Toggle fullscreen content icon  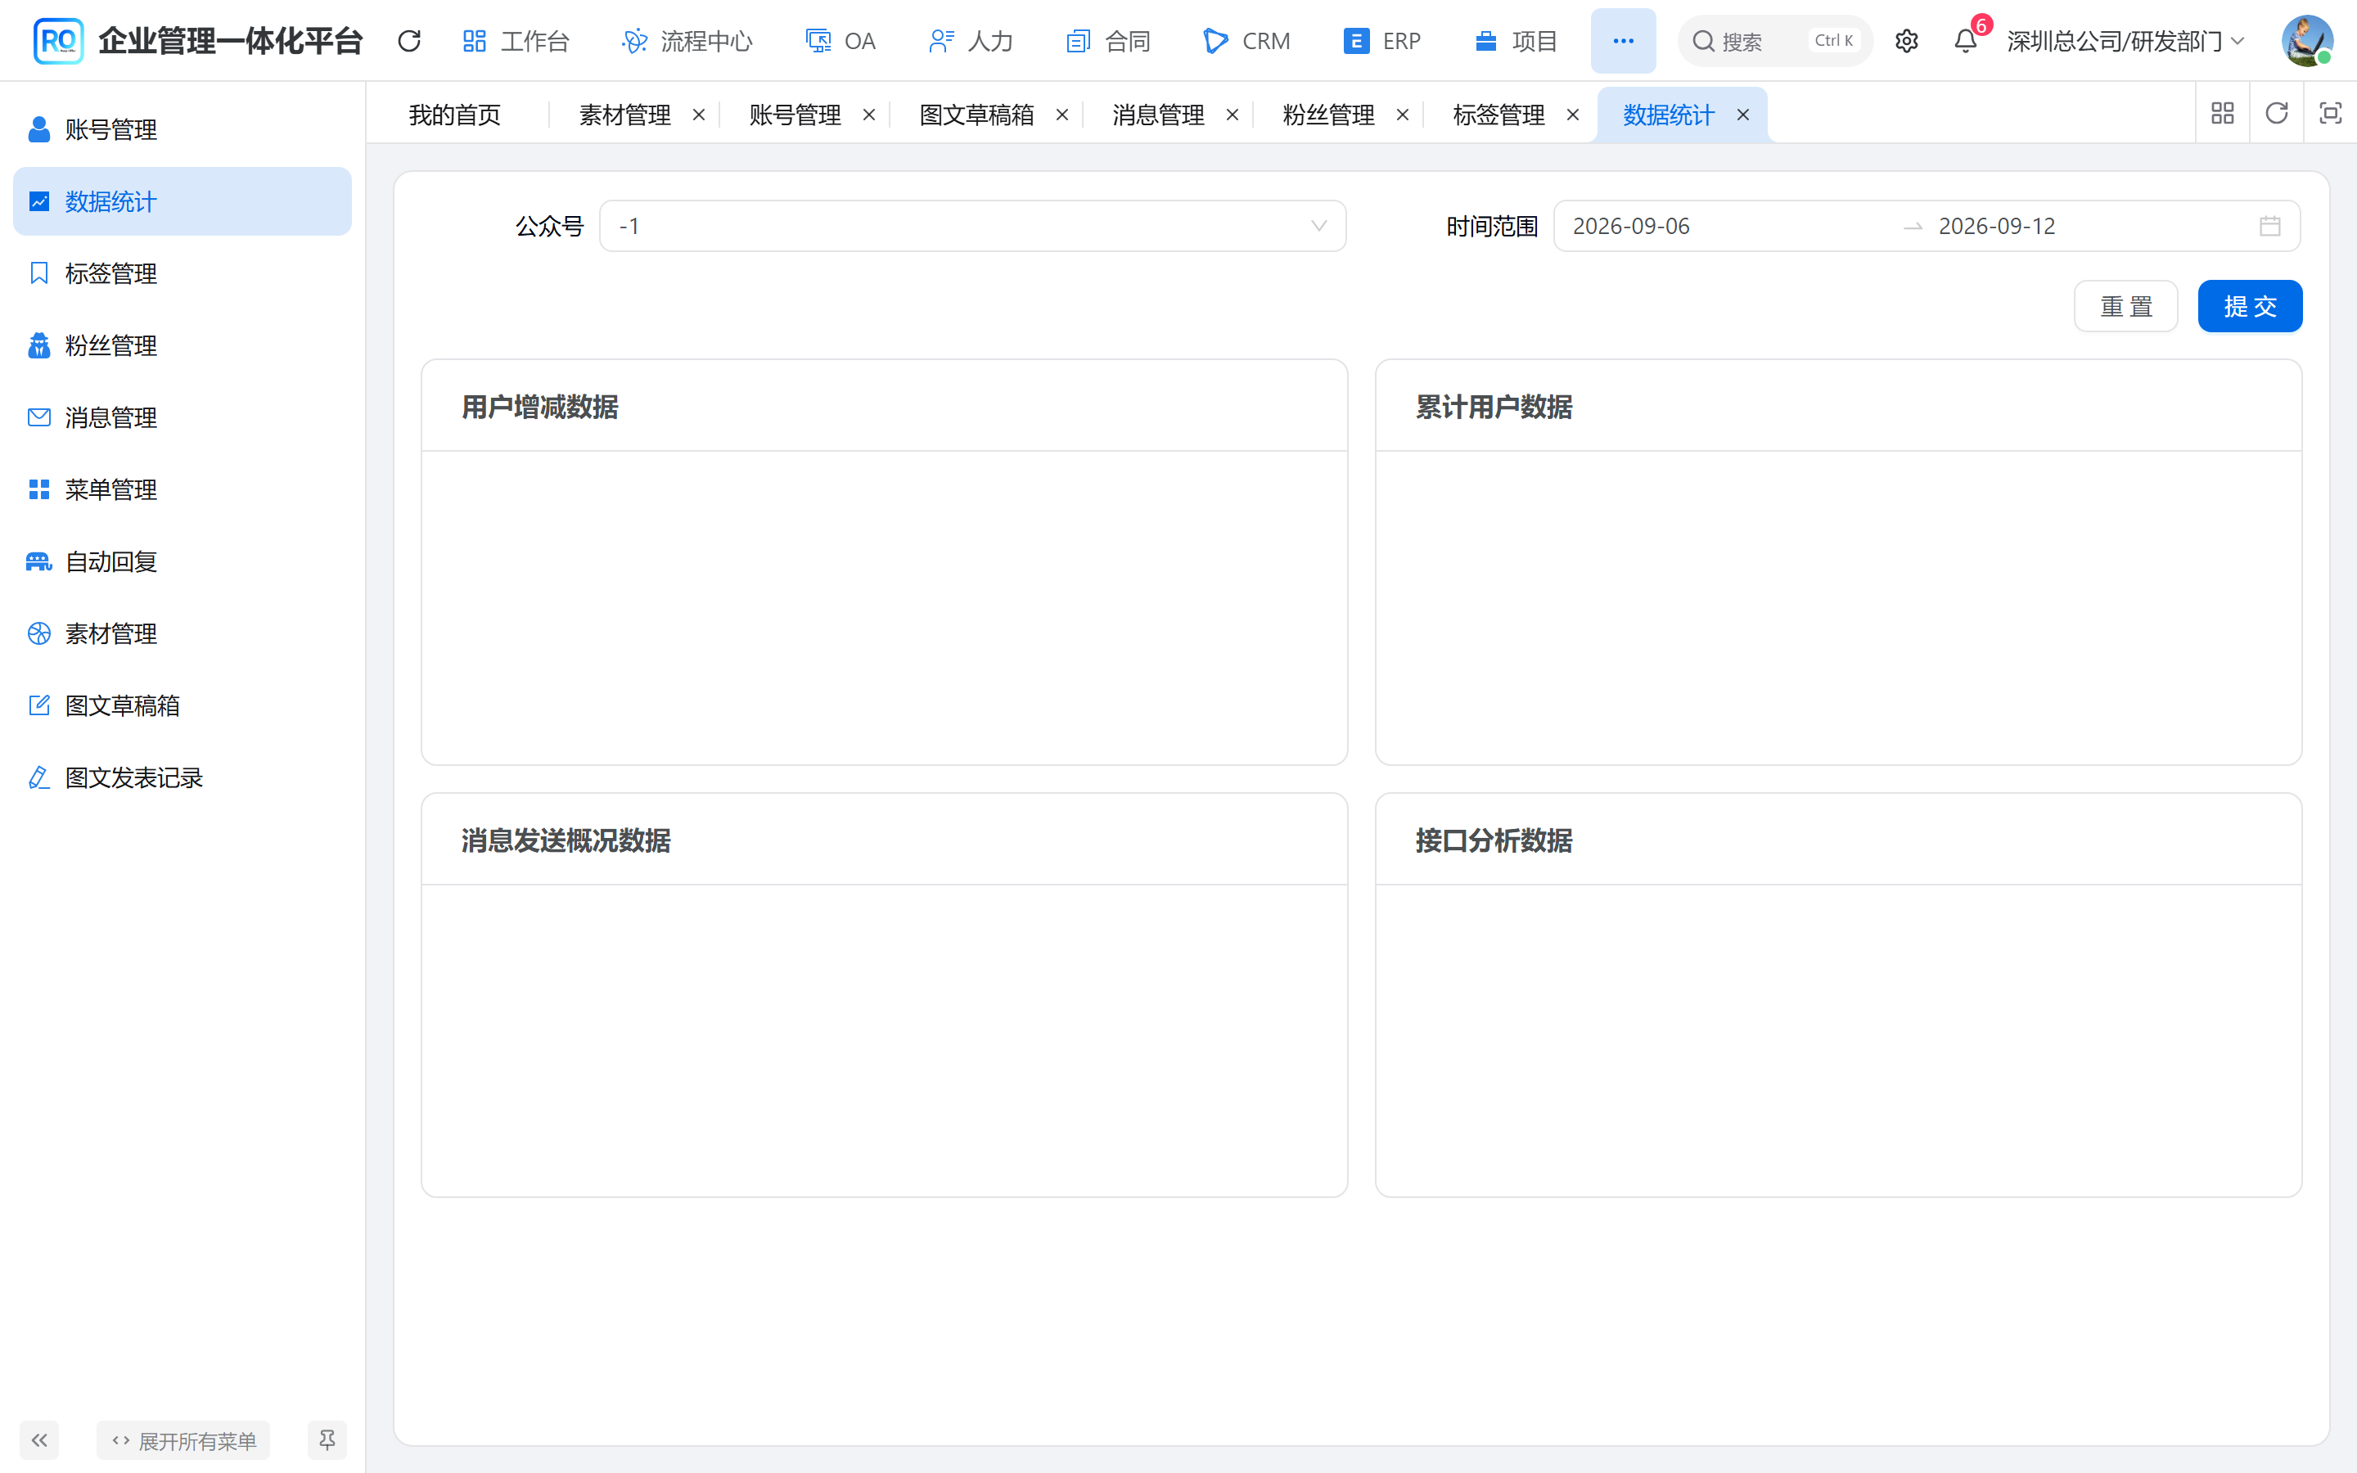coord(2330,113)
